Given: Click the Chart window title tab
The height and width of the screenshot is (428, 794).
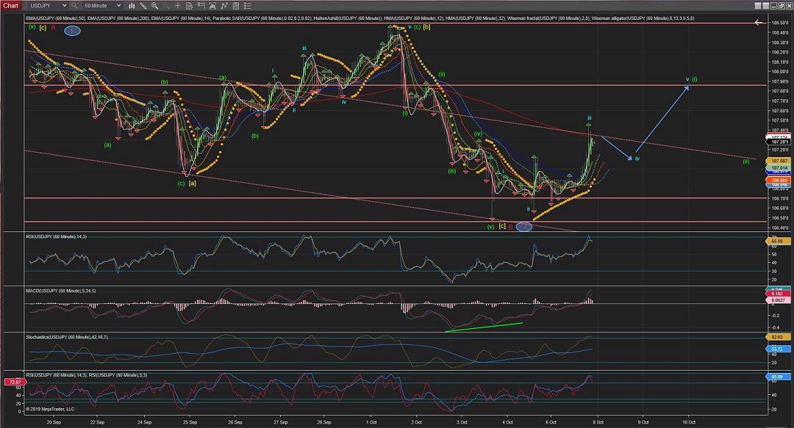Looking at the screenshot, I should 11,6.
